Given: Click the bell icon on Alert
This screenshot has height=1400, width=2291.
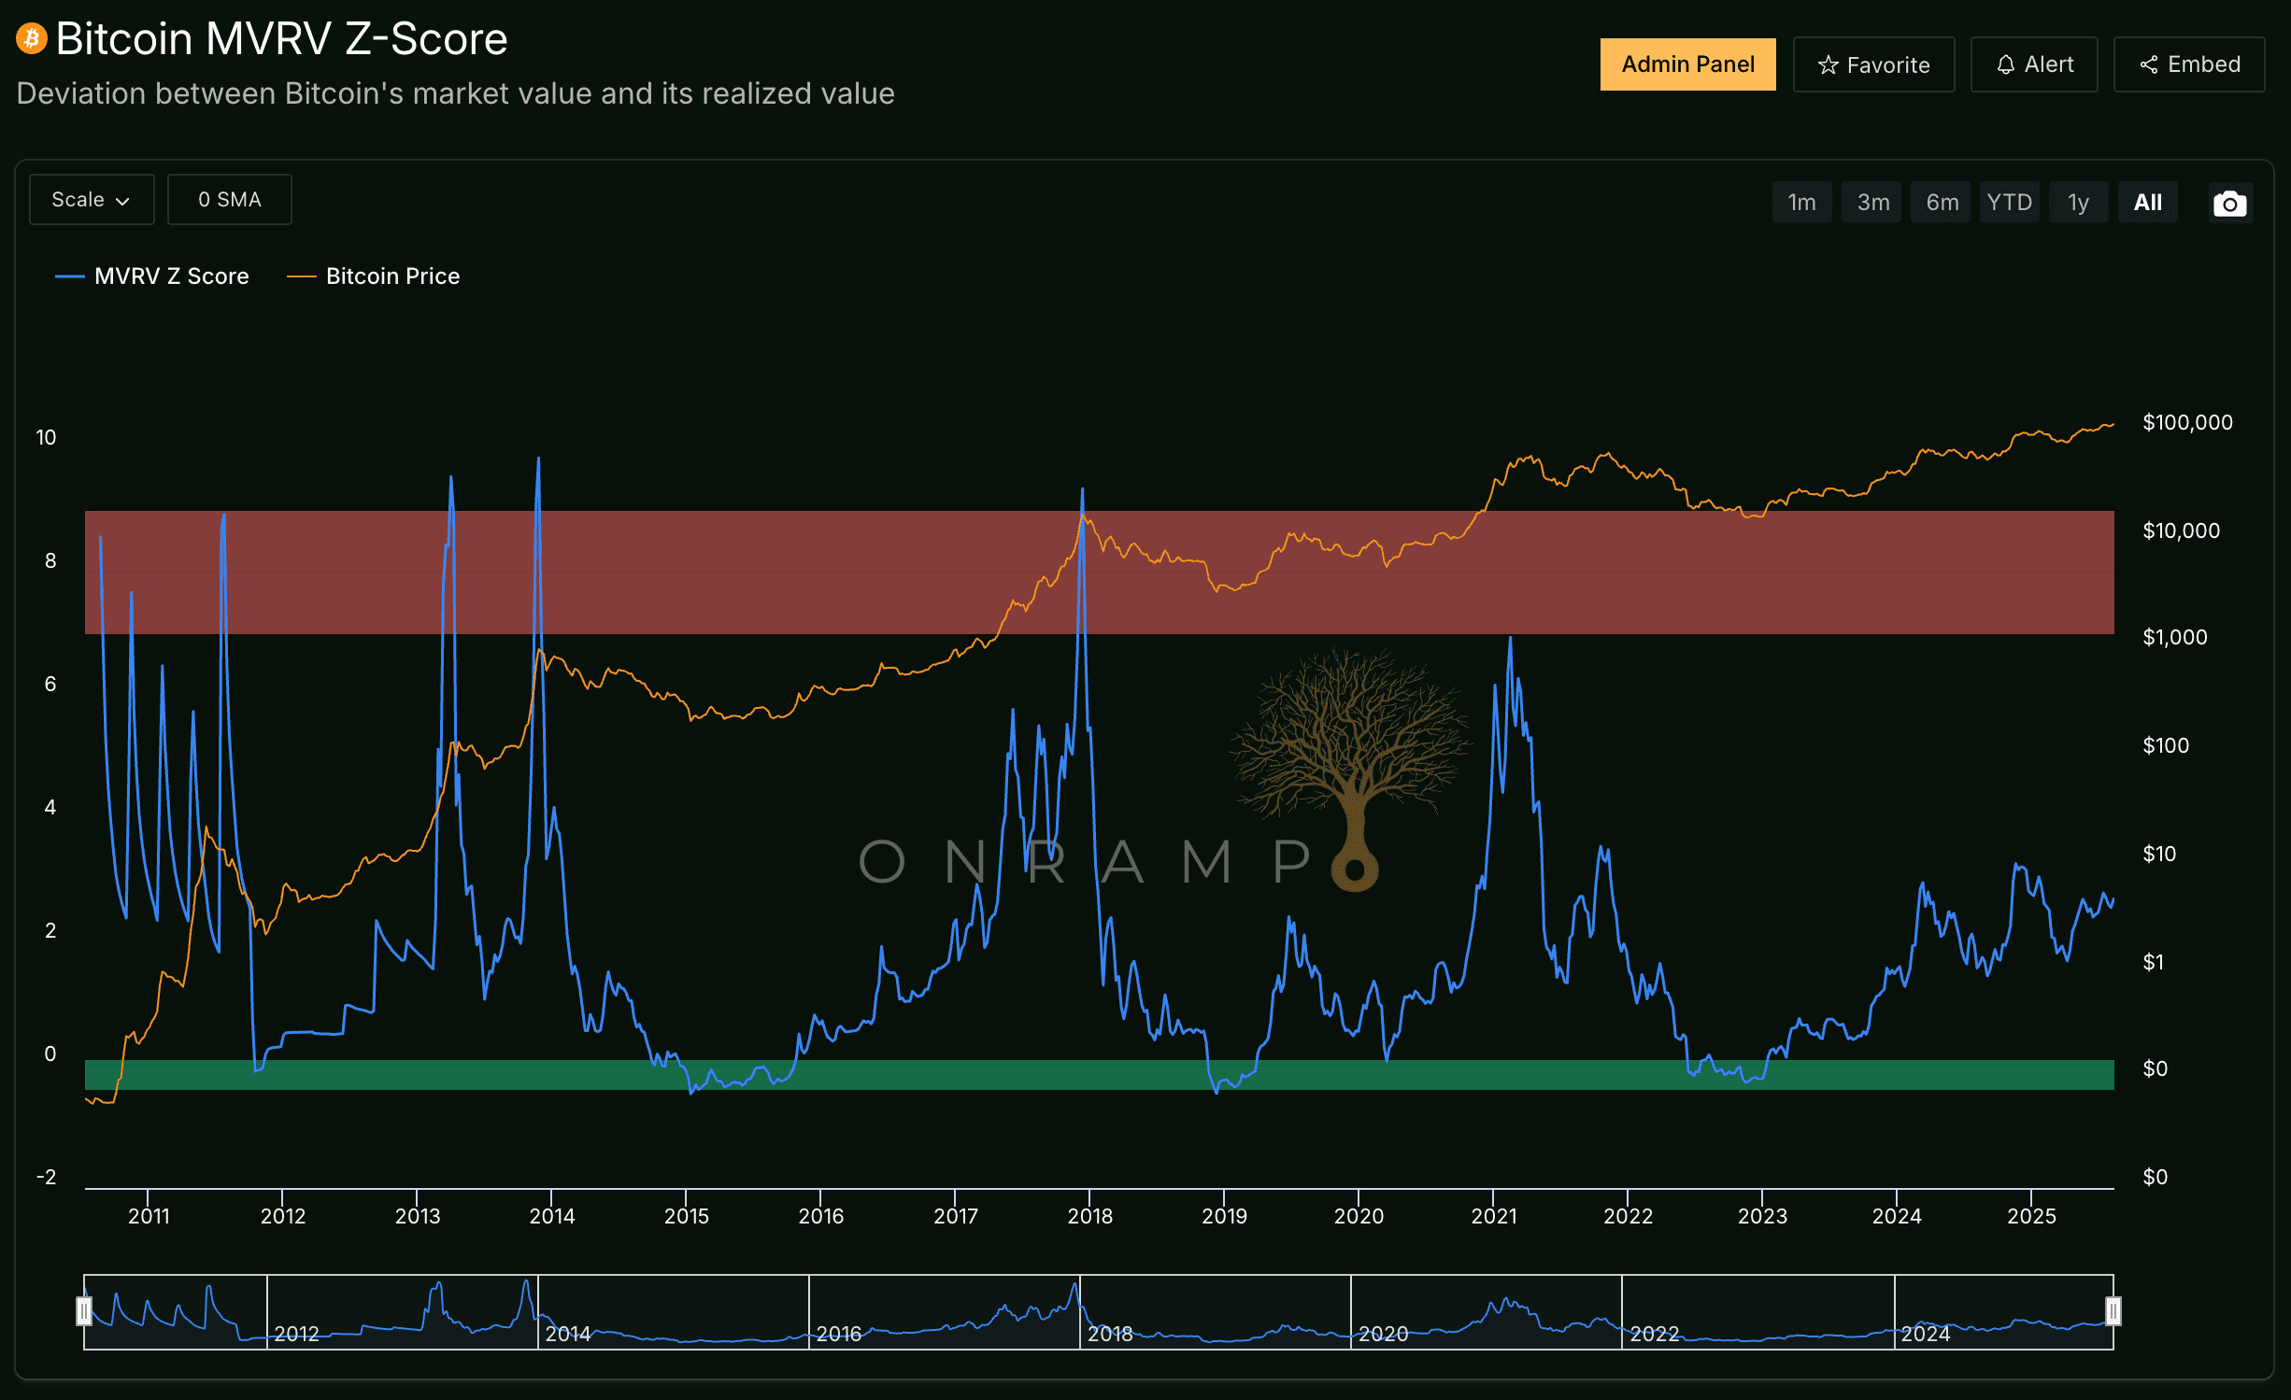Looking at the screenshot, I should (2005, 64).
